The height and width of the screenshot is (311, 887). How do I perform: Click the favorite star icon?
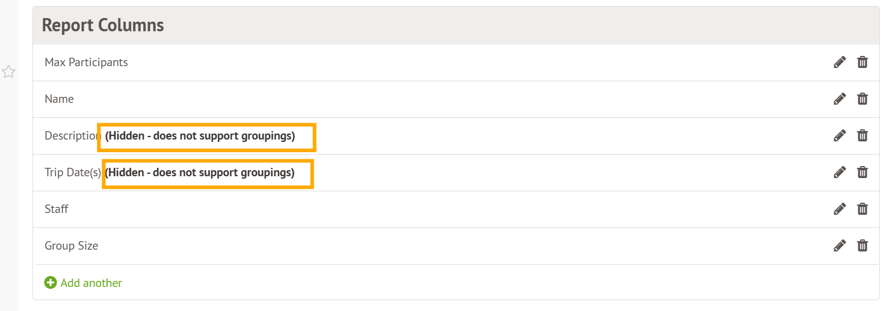pos(8,73)
